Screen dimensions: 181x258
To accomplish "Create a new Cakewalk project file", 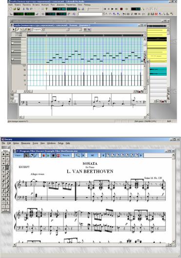I will click(11, 9).
